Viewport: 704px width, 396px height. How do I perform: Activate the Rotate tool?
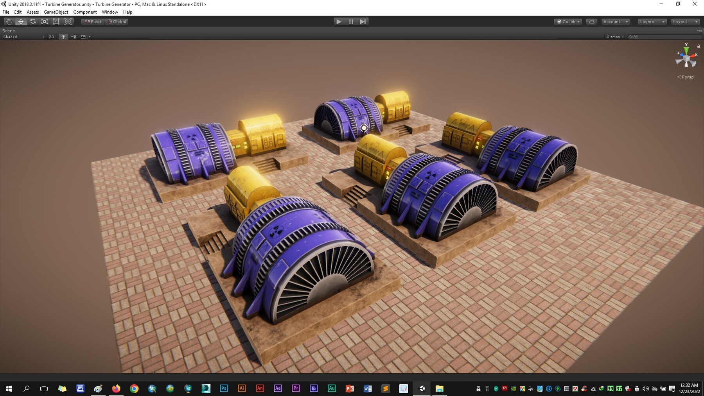(x=33, y=22)
